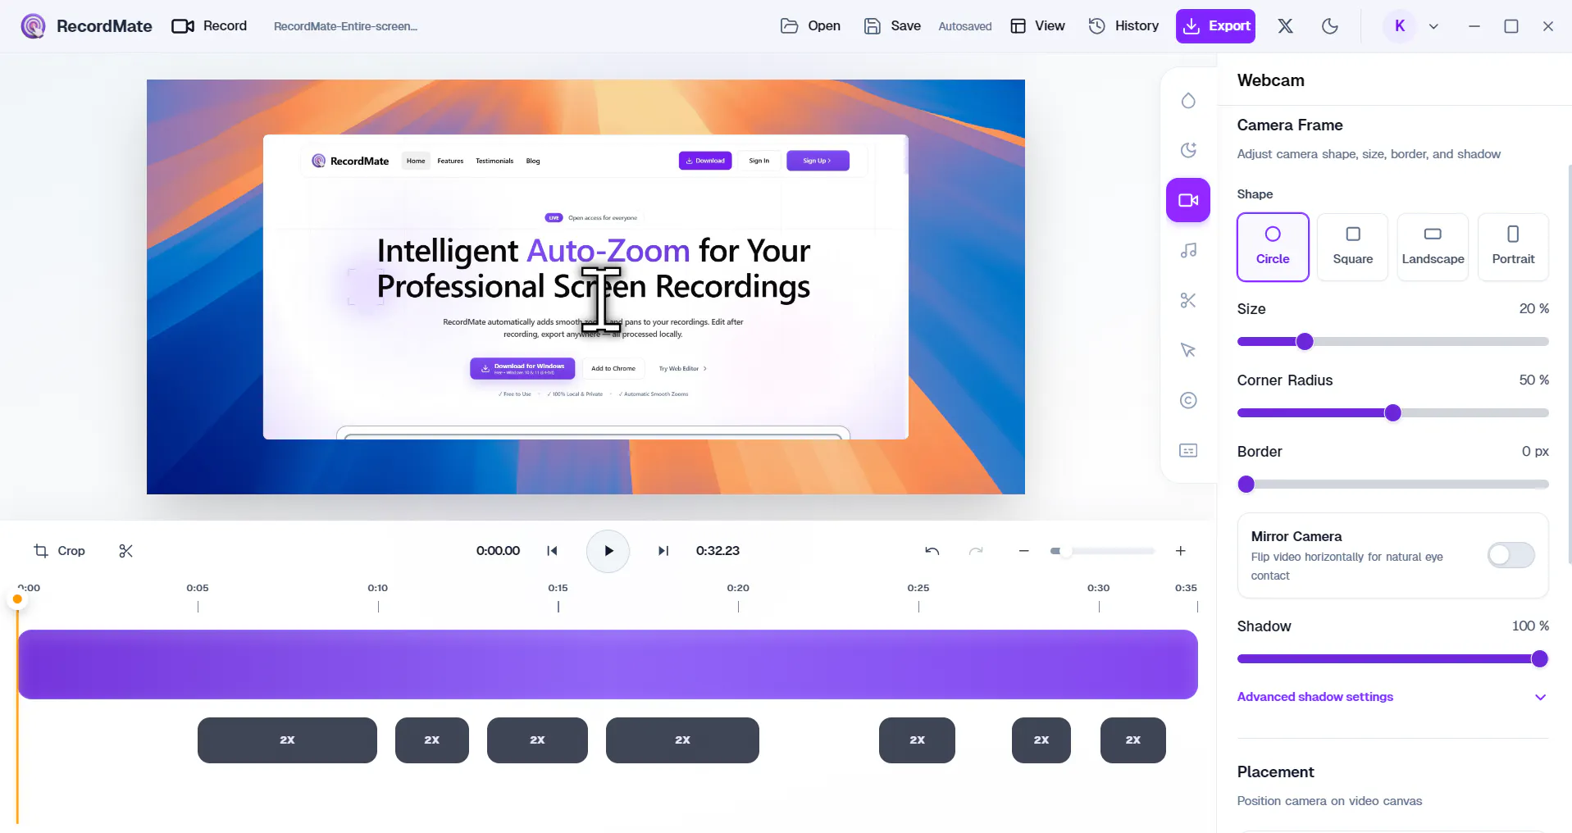The height and width of the screenshot is (833, 1572).
Task: Skip to the start of the video
Action: [x=552, y=551]
